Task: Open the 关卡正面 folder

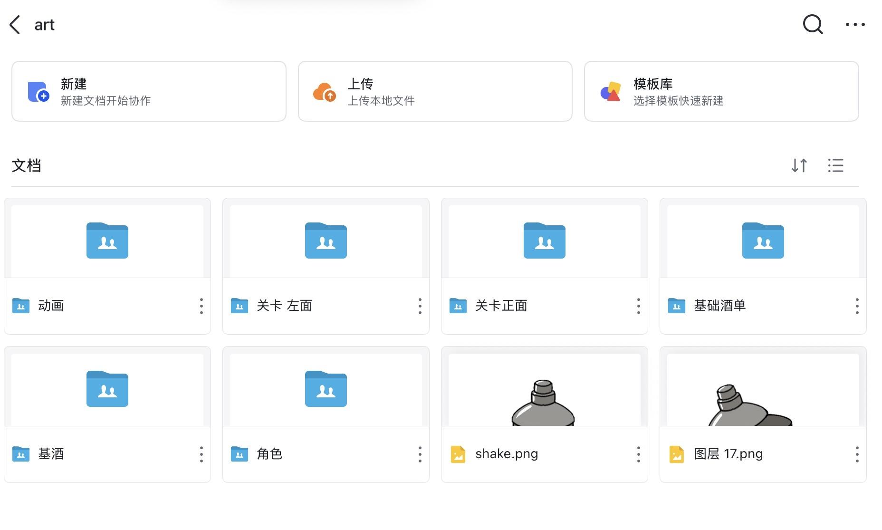Action: pyautogui.click(x=544, y=241)
